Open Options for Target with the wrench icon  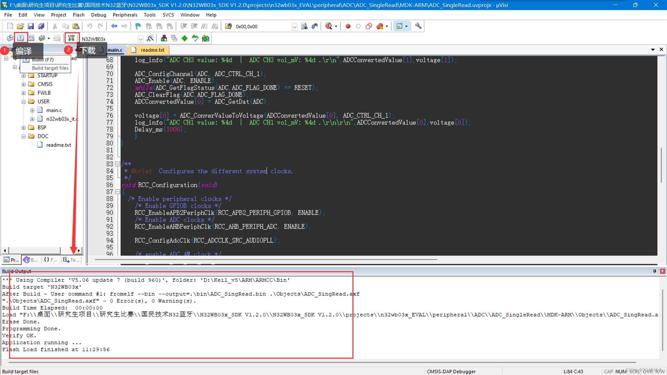[418, 26]
